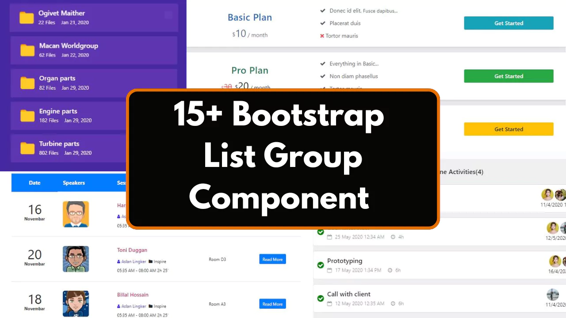Click the Ogivet Maither folder title
Screen dimensions: 566x318
pyautogui.click(x=61, y=13)
